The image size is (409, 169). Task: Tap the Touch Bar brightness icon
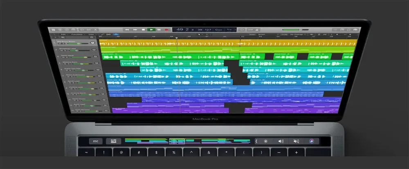(x=266, y=141)
